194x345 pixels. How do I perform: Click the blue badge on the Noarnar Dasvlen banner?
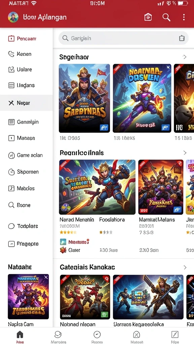(x=165, y=127)
